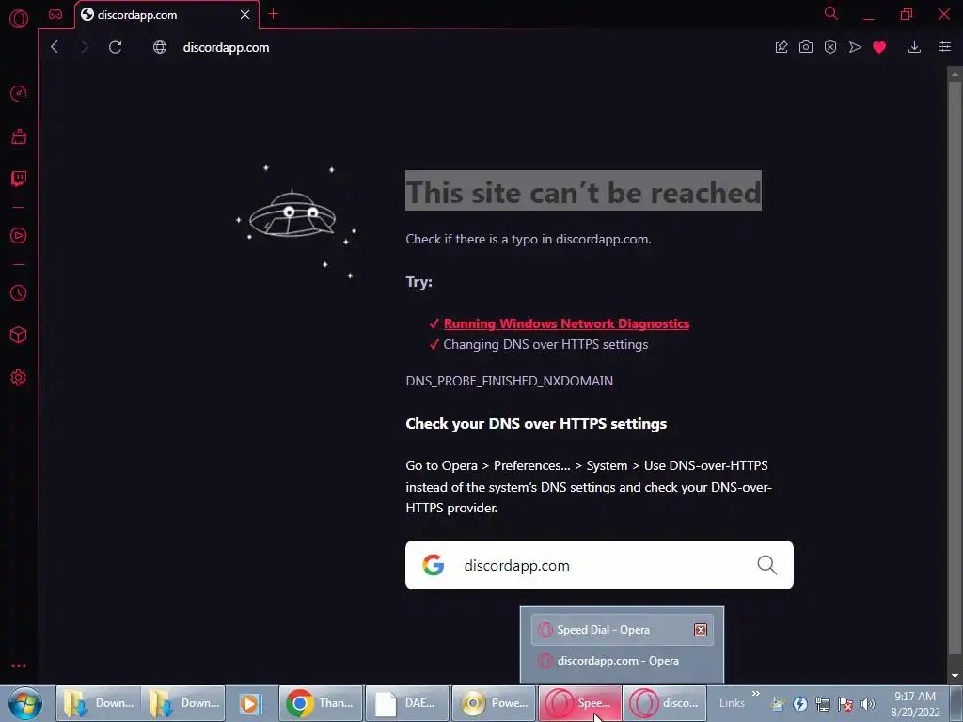
Task: Open a new tab with the plus button
Action: (x=274, y=14)
